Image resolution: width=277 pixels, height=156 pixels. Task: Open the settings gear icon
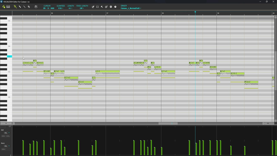click(111, 7)
